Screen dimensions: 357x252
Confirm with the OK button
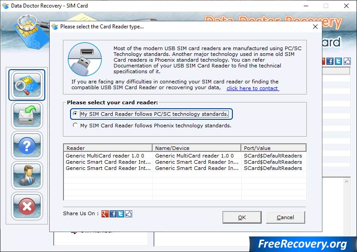coord(242,217)
